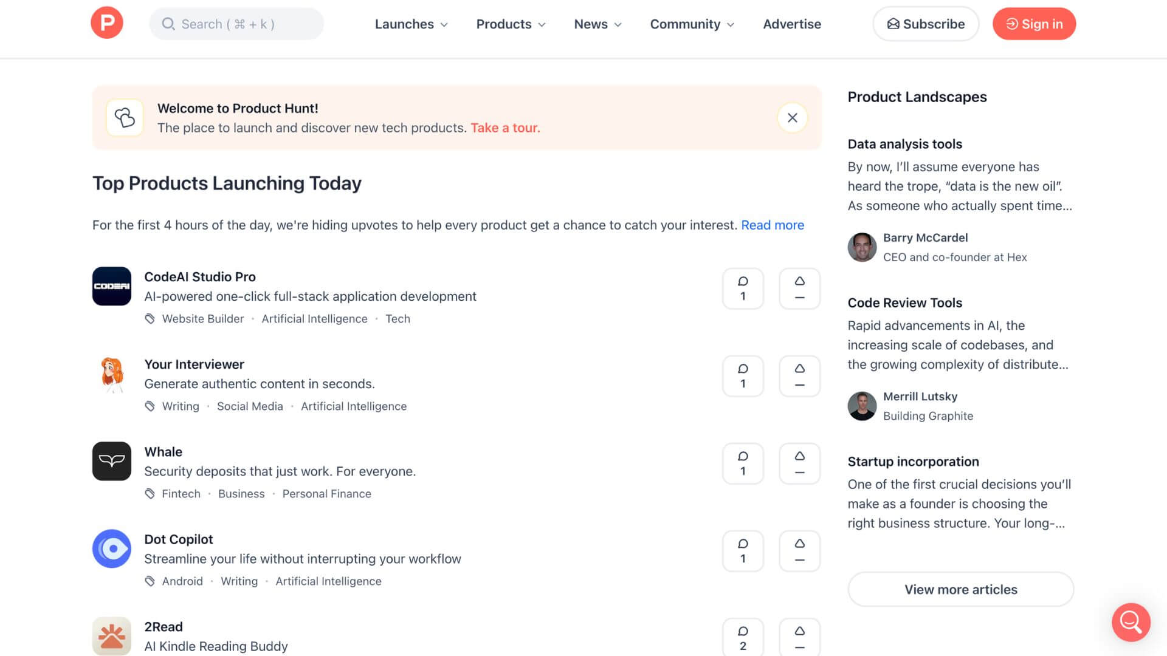Click the Subscribe button
Viewport: 1167px width, 656px height.
(x=926, y=24)
